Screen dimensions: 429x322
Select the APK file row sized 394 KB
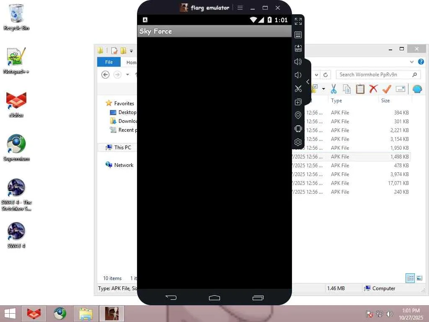[x=351, y=112]
